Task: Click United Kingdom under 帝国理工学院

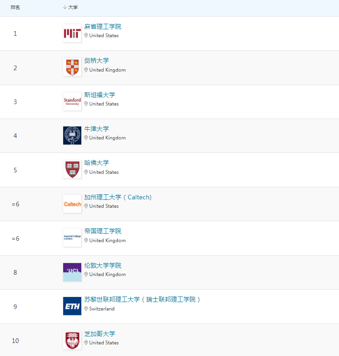Action: tap(107, 240)
